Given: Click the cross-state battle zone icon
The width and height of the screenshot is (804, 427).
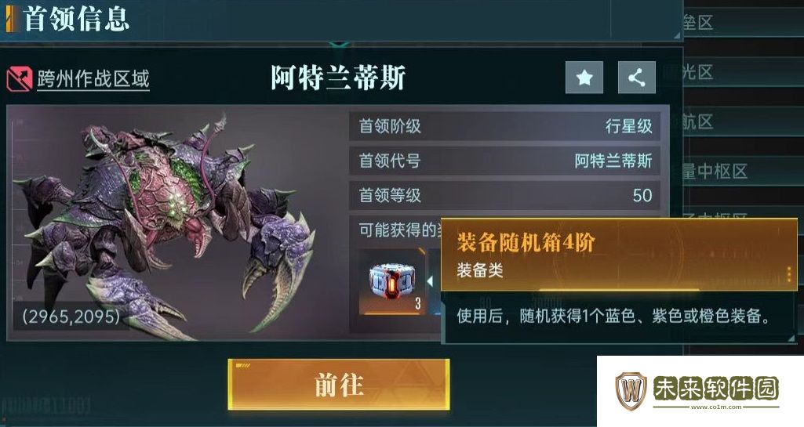Looking at the screenshot, I should coord(20,79).
